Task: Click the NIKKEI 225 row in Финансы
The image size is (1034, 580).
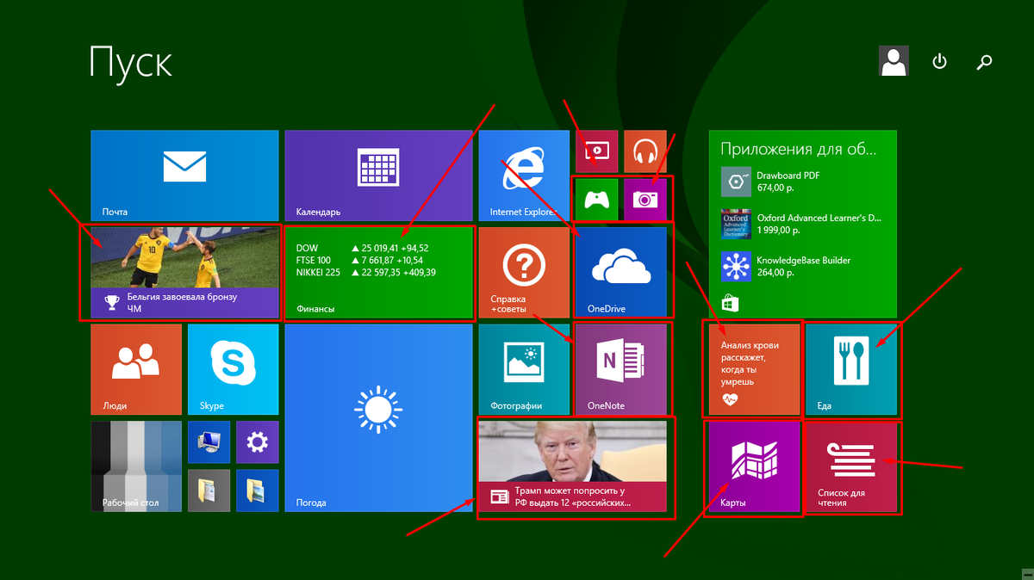Action: (366, 273)
